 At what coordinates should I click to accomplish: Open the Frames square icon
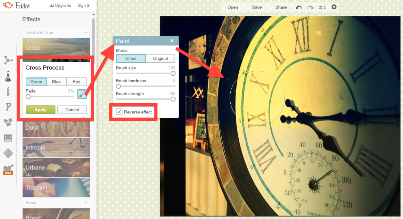click(8, 137)
